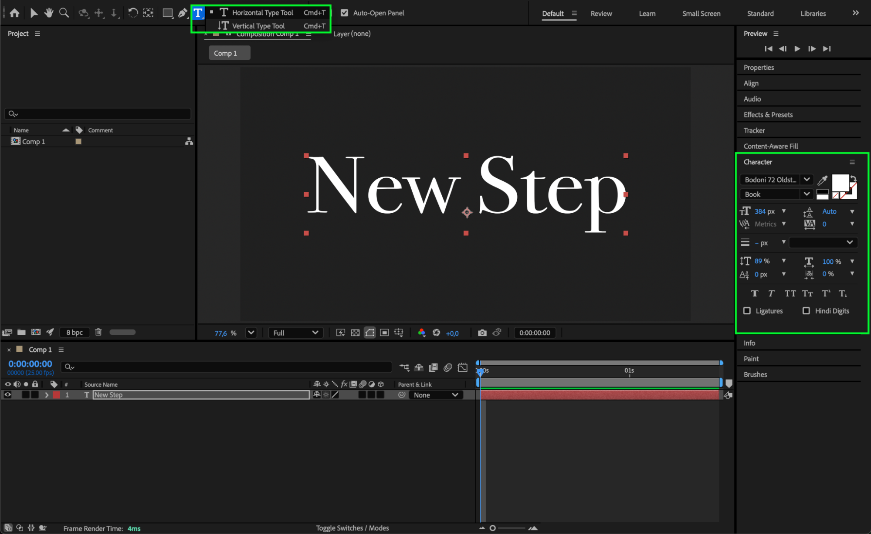Take a snapshot with camera icon

coord(482,333)
